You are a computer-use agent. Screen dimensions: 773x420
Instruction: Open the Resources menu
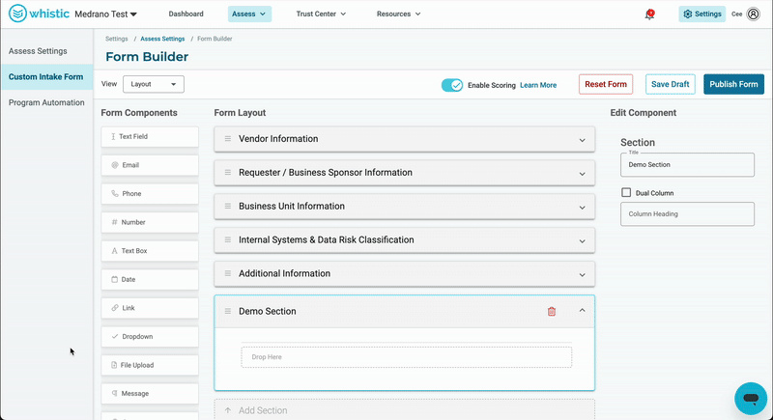(x=398, y=14)
